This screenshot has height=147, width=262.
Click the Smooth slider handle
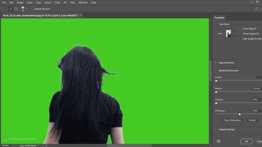216,81
